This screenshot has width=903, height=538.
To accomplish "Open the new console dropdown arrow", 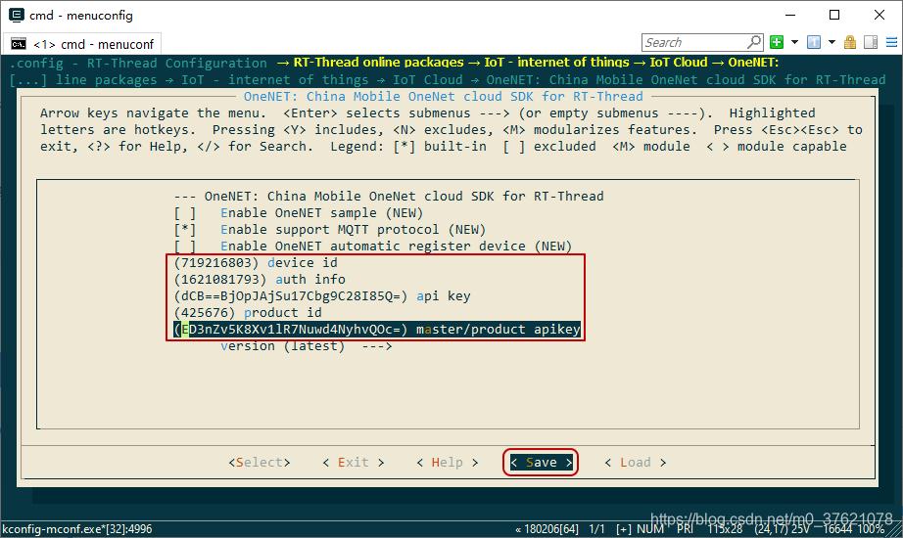I will [794, 42].
